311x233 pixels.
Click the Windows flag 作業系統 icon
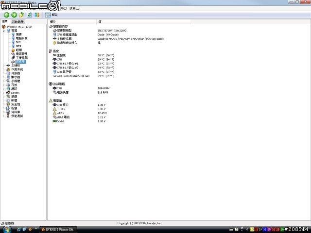point(8,69)
